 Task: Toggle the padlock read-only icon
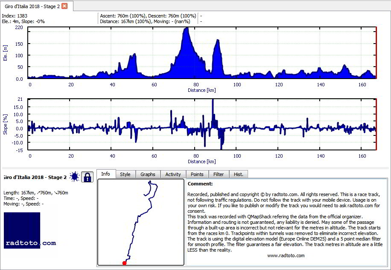pos(87,177)
